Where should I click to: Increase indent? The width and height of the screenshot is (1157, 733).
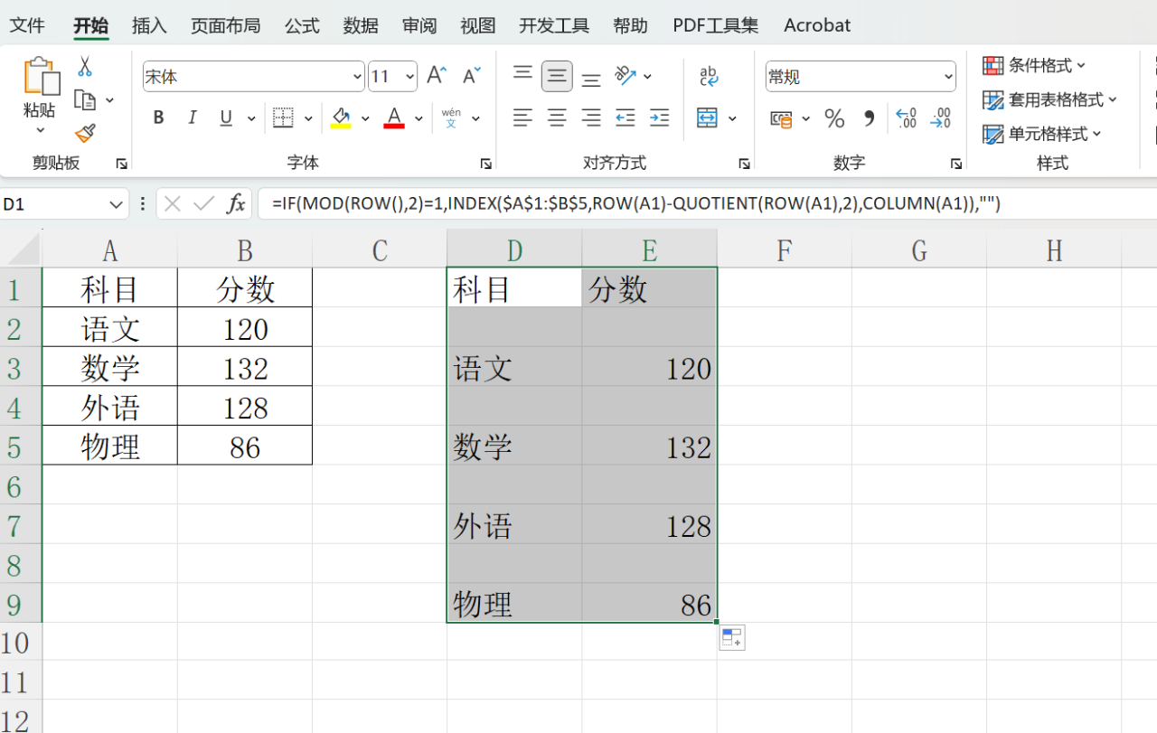(660, 117)
